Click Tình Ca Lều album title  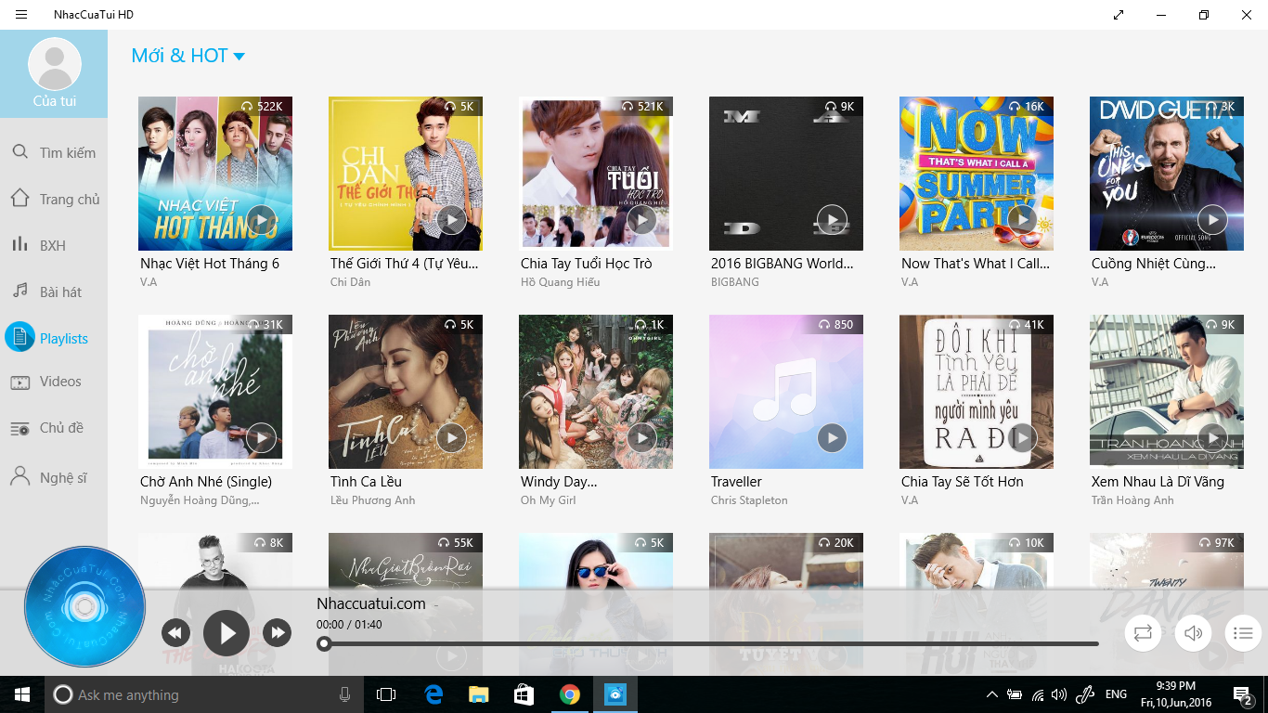pos(366,482)
